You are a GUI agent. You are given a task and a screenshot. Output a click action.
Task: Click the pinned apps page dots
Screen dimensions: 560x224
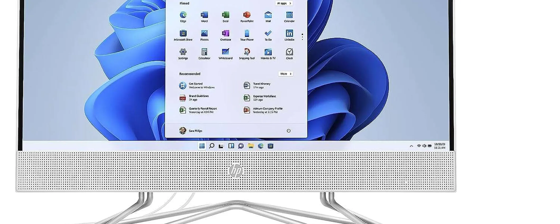coord(302,37)
